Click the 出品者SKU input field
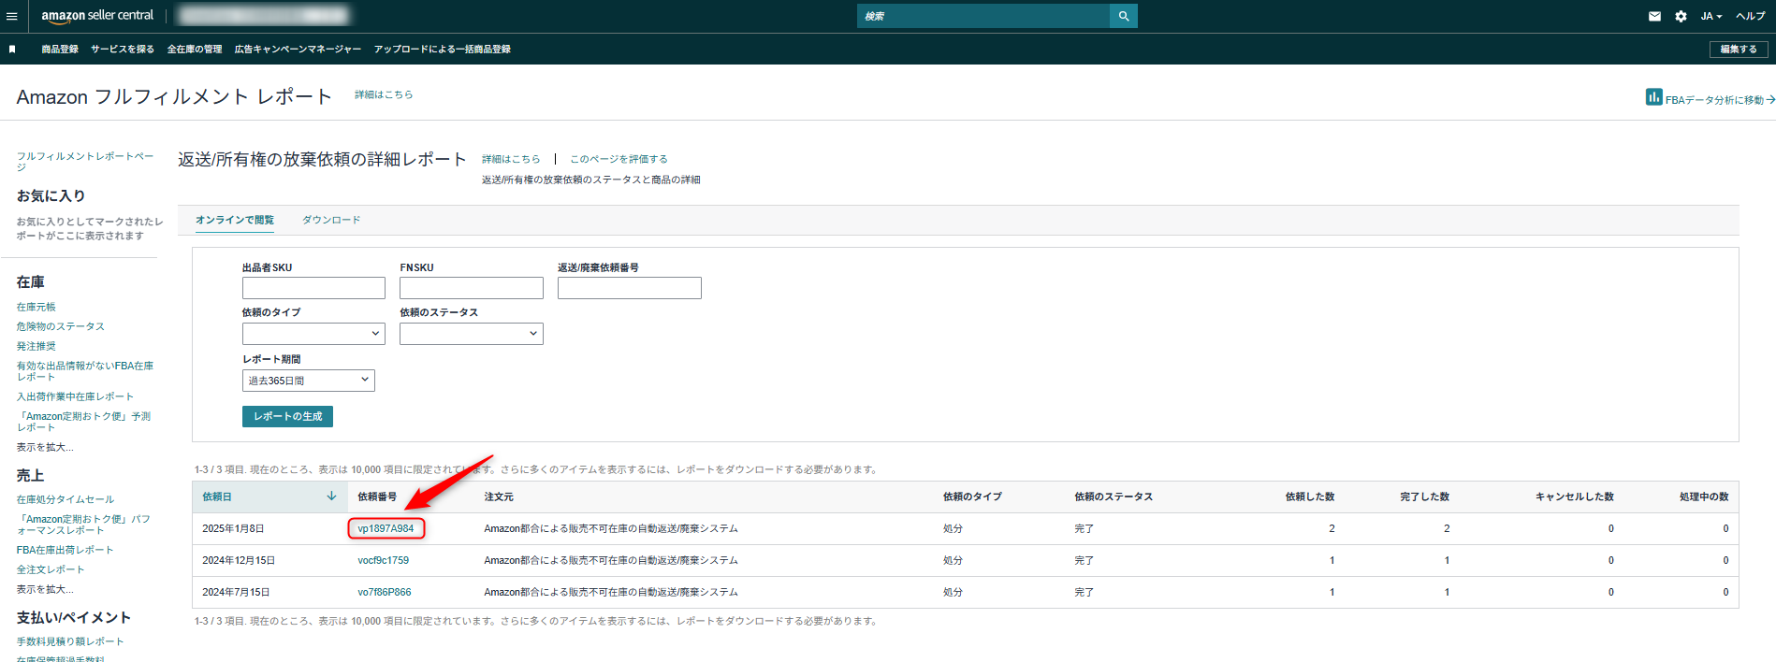This screenshot has width=1776, height=662. click(313, 288)
